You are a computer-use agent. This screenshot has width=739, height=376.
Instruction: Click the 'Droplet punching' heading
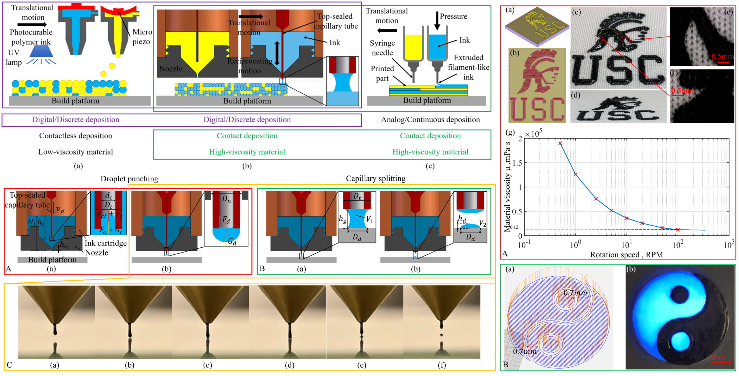129,179
